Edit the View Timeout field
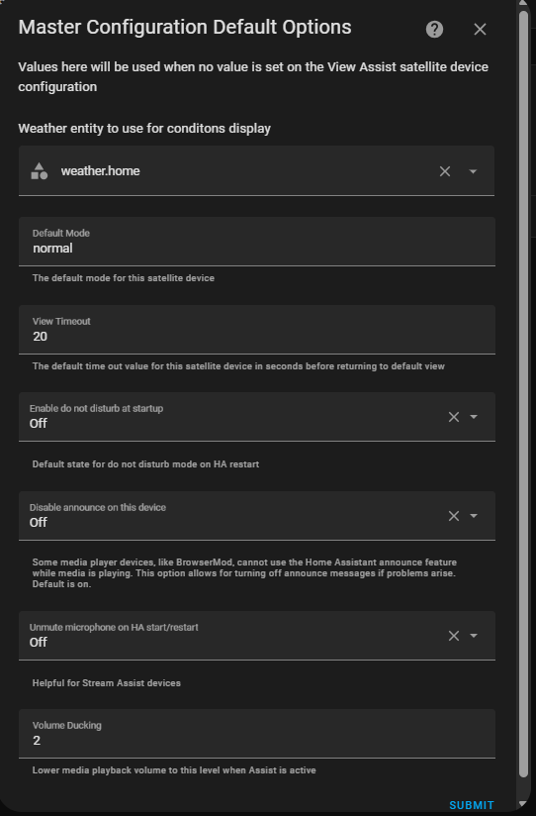Image resolution: width=536 pixels, height=816 pixels. pyautogui.click(x=257, y=330)
